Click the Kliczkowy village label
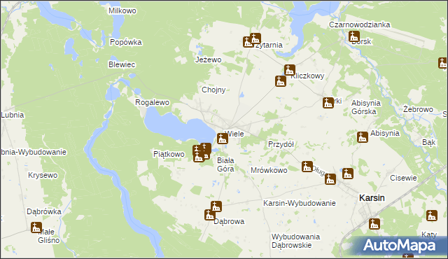448x259 pixels. click(307, 76)
